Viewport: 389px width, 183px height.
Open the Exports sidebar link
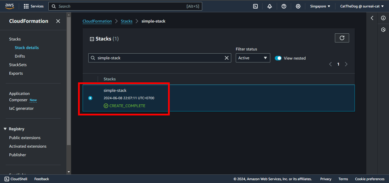(x=16, y=73)
